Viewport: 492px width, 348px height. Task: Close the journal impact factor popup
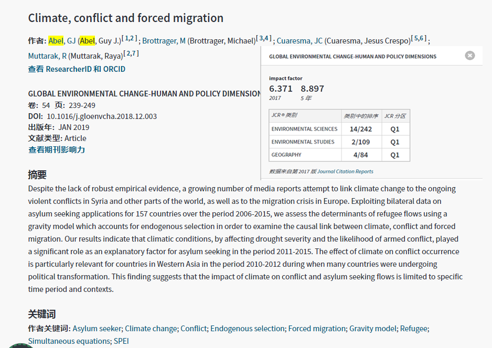(x=470, y=56)
